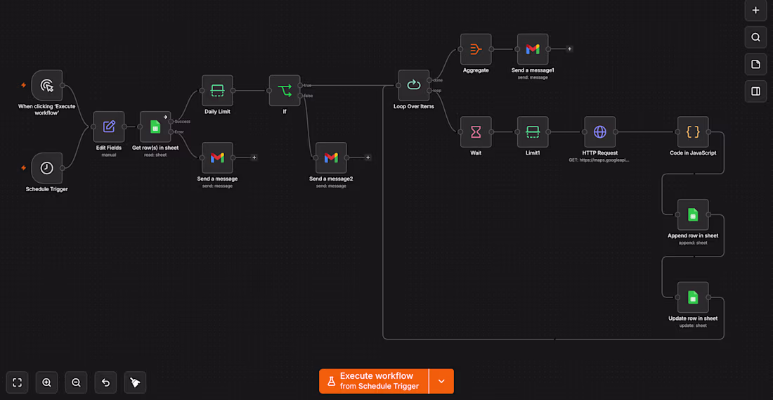Click the Get row(s) Success output

point(171,122)
